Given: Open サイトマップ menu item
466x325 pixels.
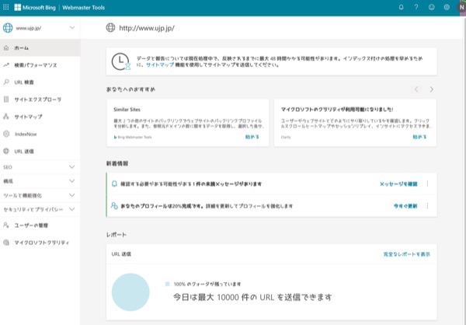Looking at the screenshot, I should [40, 117].
